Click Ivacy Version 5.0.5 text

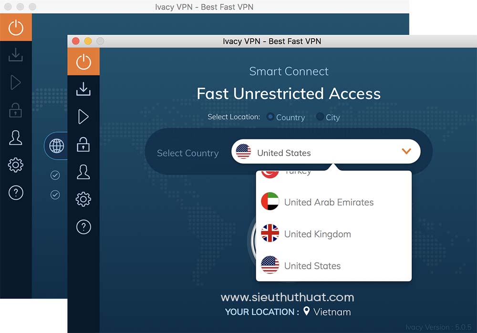tap(438, 328)
